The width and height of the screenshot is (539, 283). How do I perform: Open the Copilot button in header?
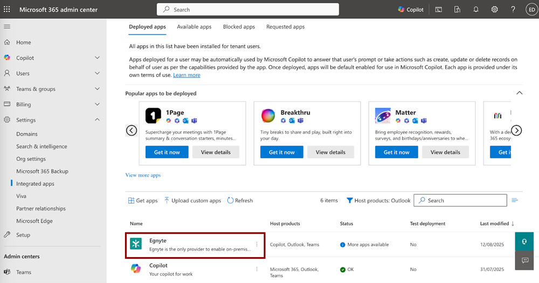pyautogui.click(x=411, y=9)
